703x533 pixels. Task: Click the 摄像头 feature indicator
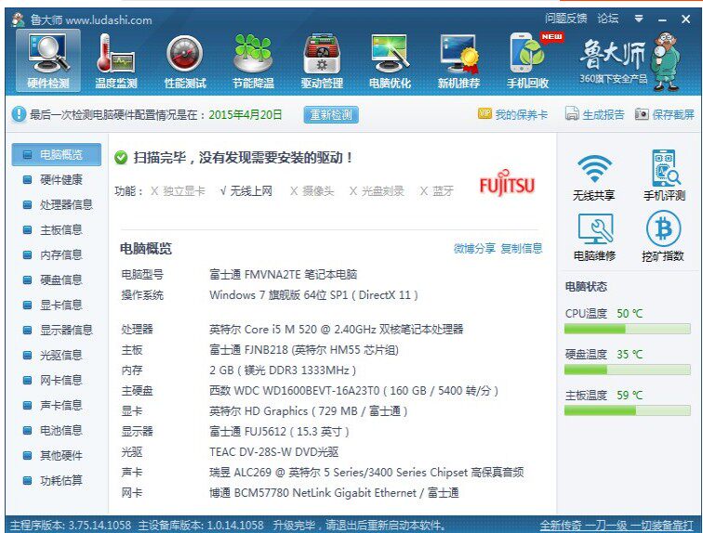click(x=312, y=191)
